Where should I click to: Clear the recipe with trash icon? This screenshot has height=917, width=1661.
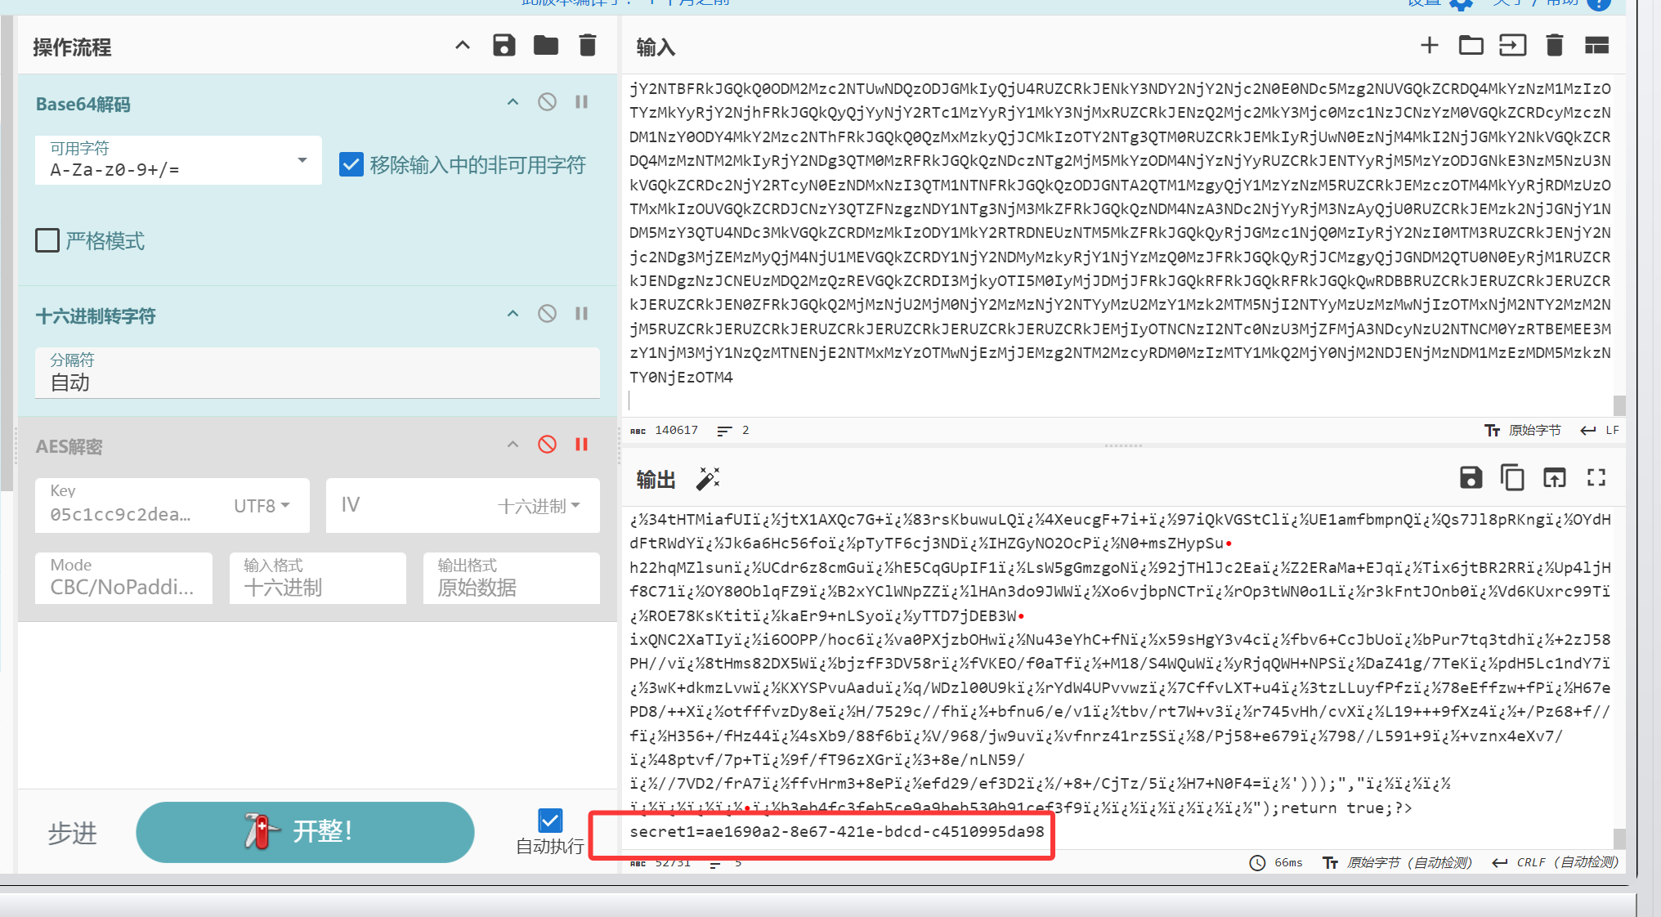pyautogui.click(x=587, y=46)
